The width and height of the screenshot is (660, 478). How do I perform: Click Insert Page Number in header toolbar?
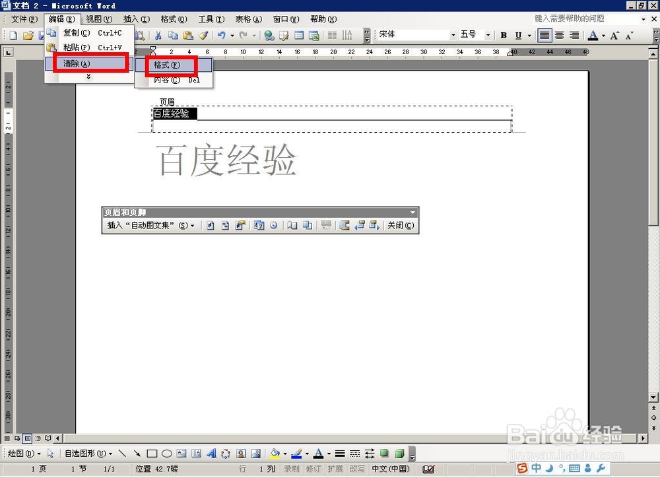211,226
